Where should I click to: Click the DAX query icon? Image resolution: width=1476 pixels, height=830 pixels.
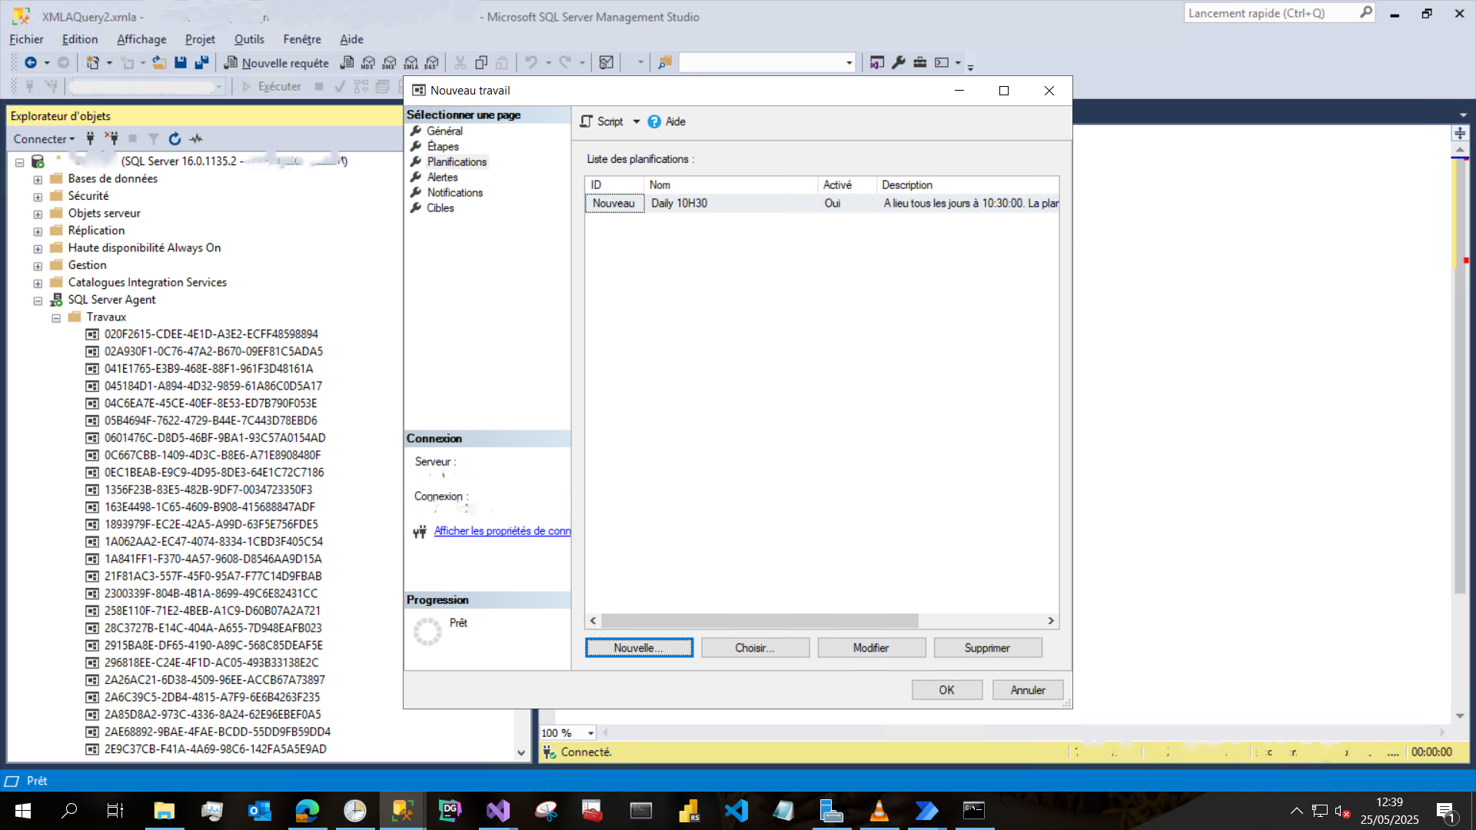coord(432,63)
